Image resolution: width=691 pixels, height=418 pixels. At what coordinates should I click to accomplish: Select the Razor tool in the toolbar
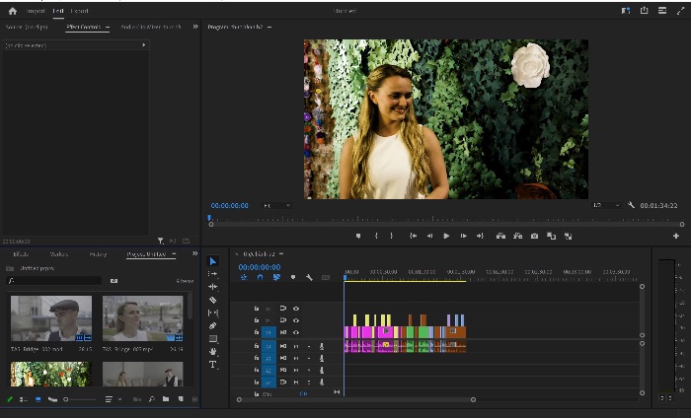[213, 300]
